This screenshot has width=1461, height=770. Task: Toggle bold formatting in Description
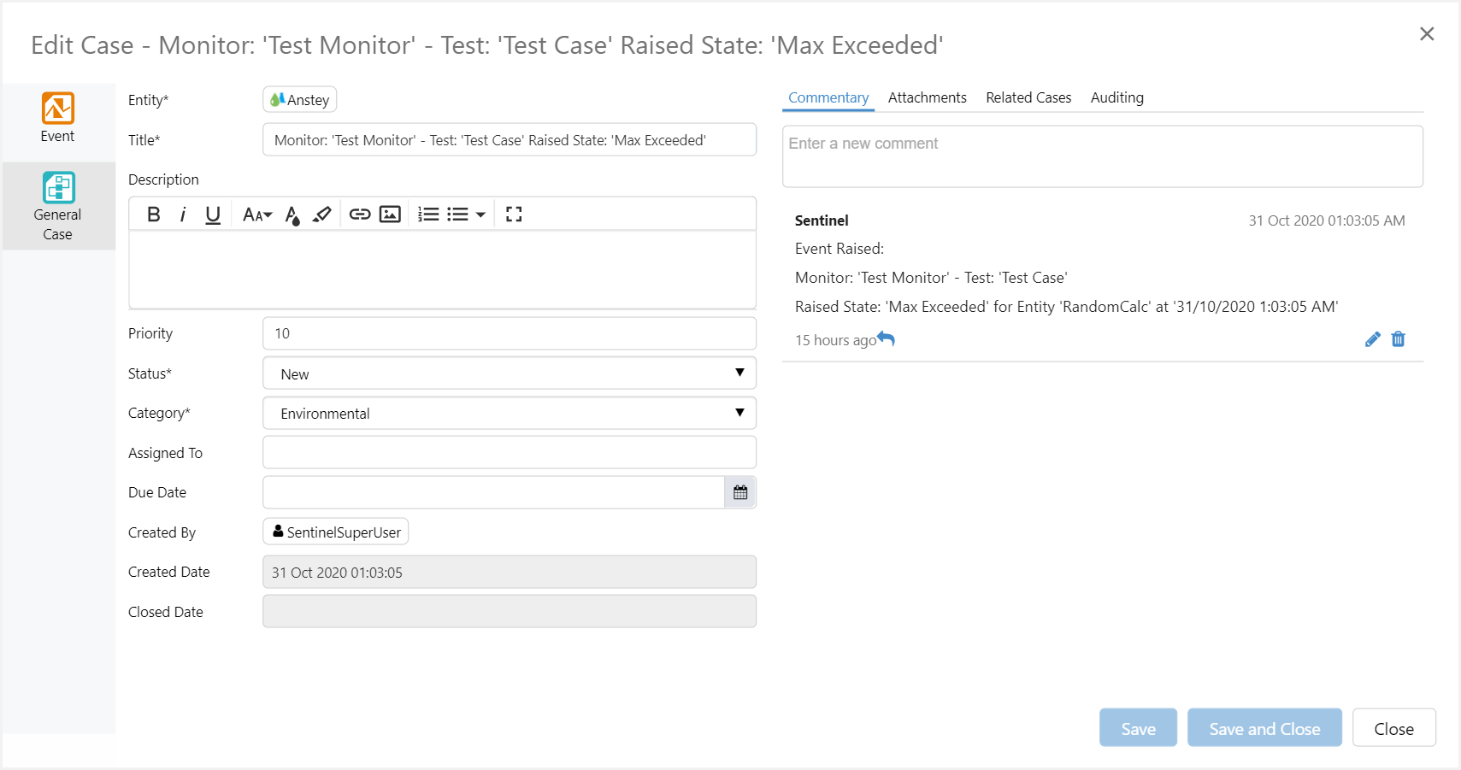point(154,215)
